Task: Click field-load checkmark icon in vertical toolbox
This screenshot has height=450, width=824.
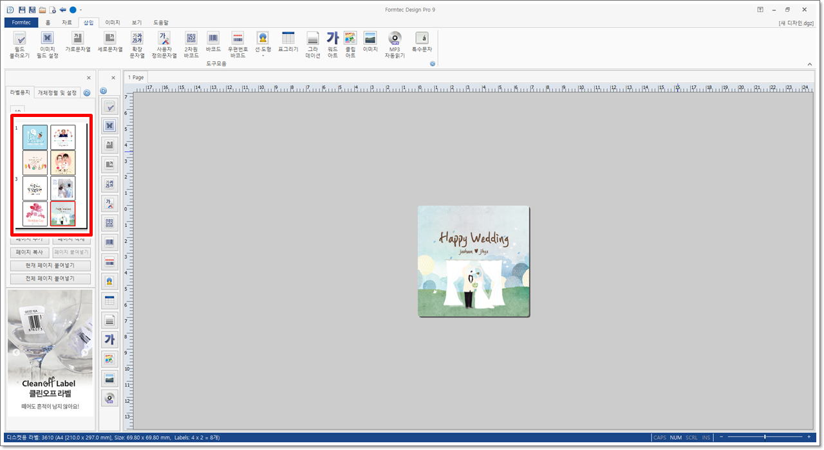Action: [x=109, y=107]
